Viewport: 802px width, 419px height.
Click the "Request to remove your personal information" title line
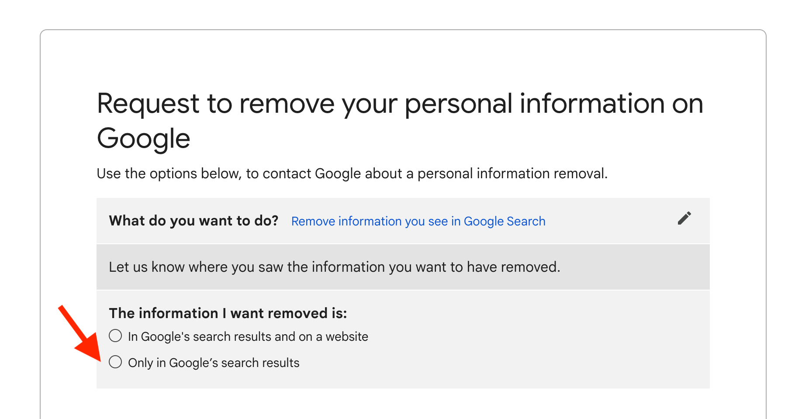pos(400,104)
